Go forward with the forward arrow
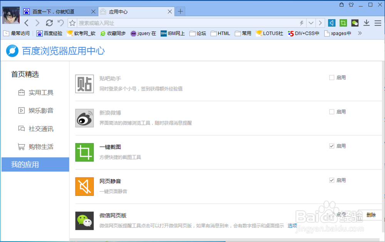Image resolution: width=385 pixels, height=242 pixels. pos(37,23)
